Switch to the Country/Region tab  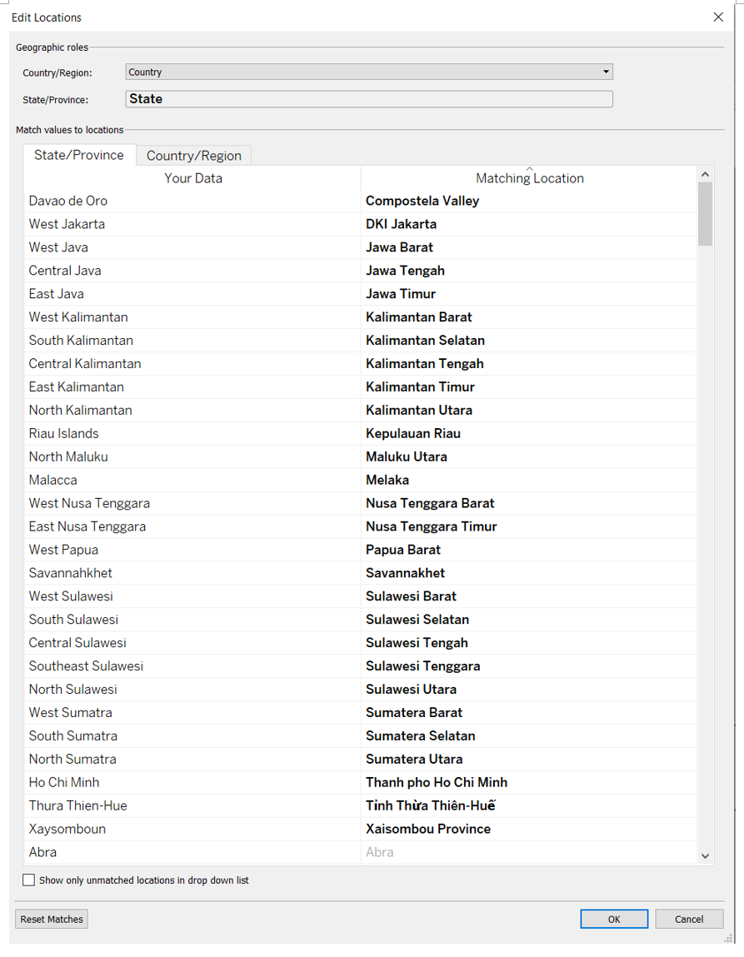(x=194, y=156)
